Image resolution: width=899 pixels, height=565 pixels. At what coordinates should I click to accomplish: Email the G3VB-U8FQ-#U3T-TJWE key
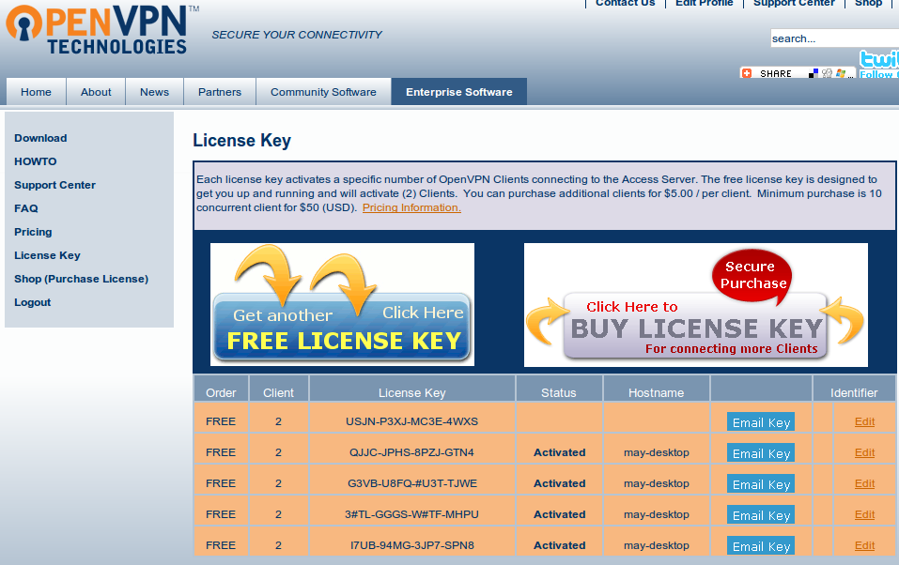pyautogui.click(x=761, y=484)
